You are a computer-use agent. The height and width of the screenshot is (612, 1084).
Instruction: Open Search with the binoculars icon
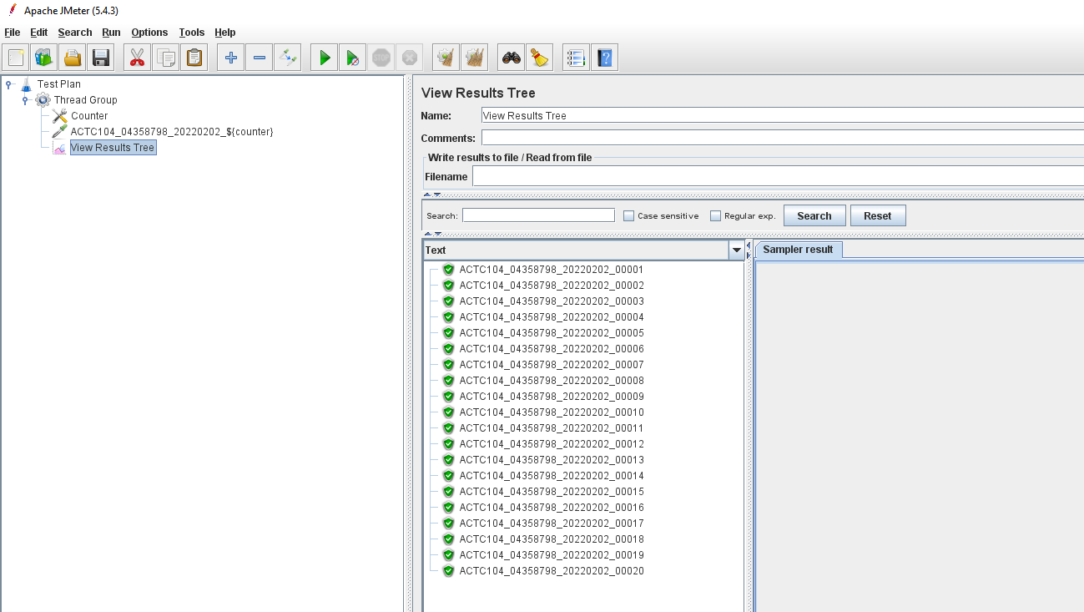point(512,58)
